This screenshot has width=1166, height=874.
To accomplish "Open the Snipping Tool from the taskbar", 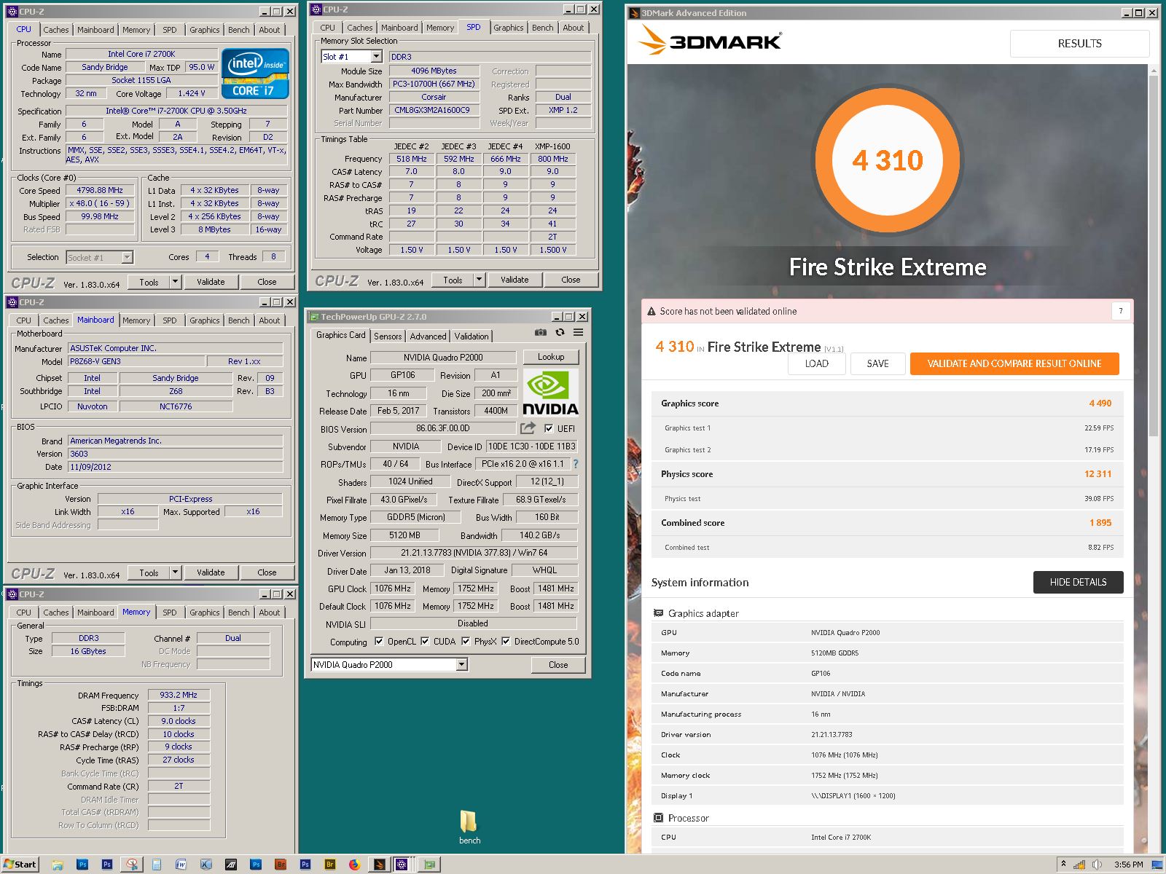I will click(132, 865).
